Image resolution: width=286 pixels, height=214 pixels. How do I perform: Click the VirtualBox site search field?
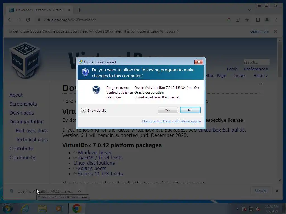[x=256, y=62]
